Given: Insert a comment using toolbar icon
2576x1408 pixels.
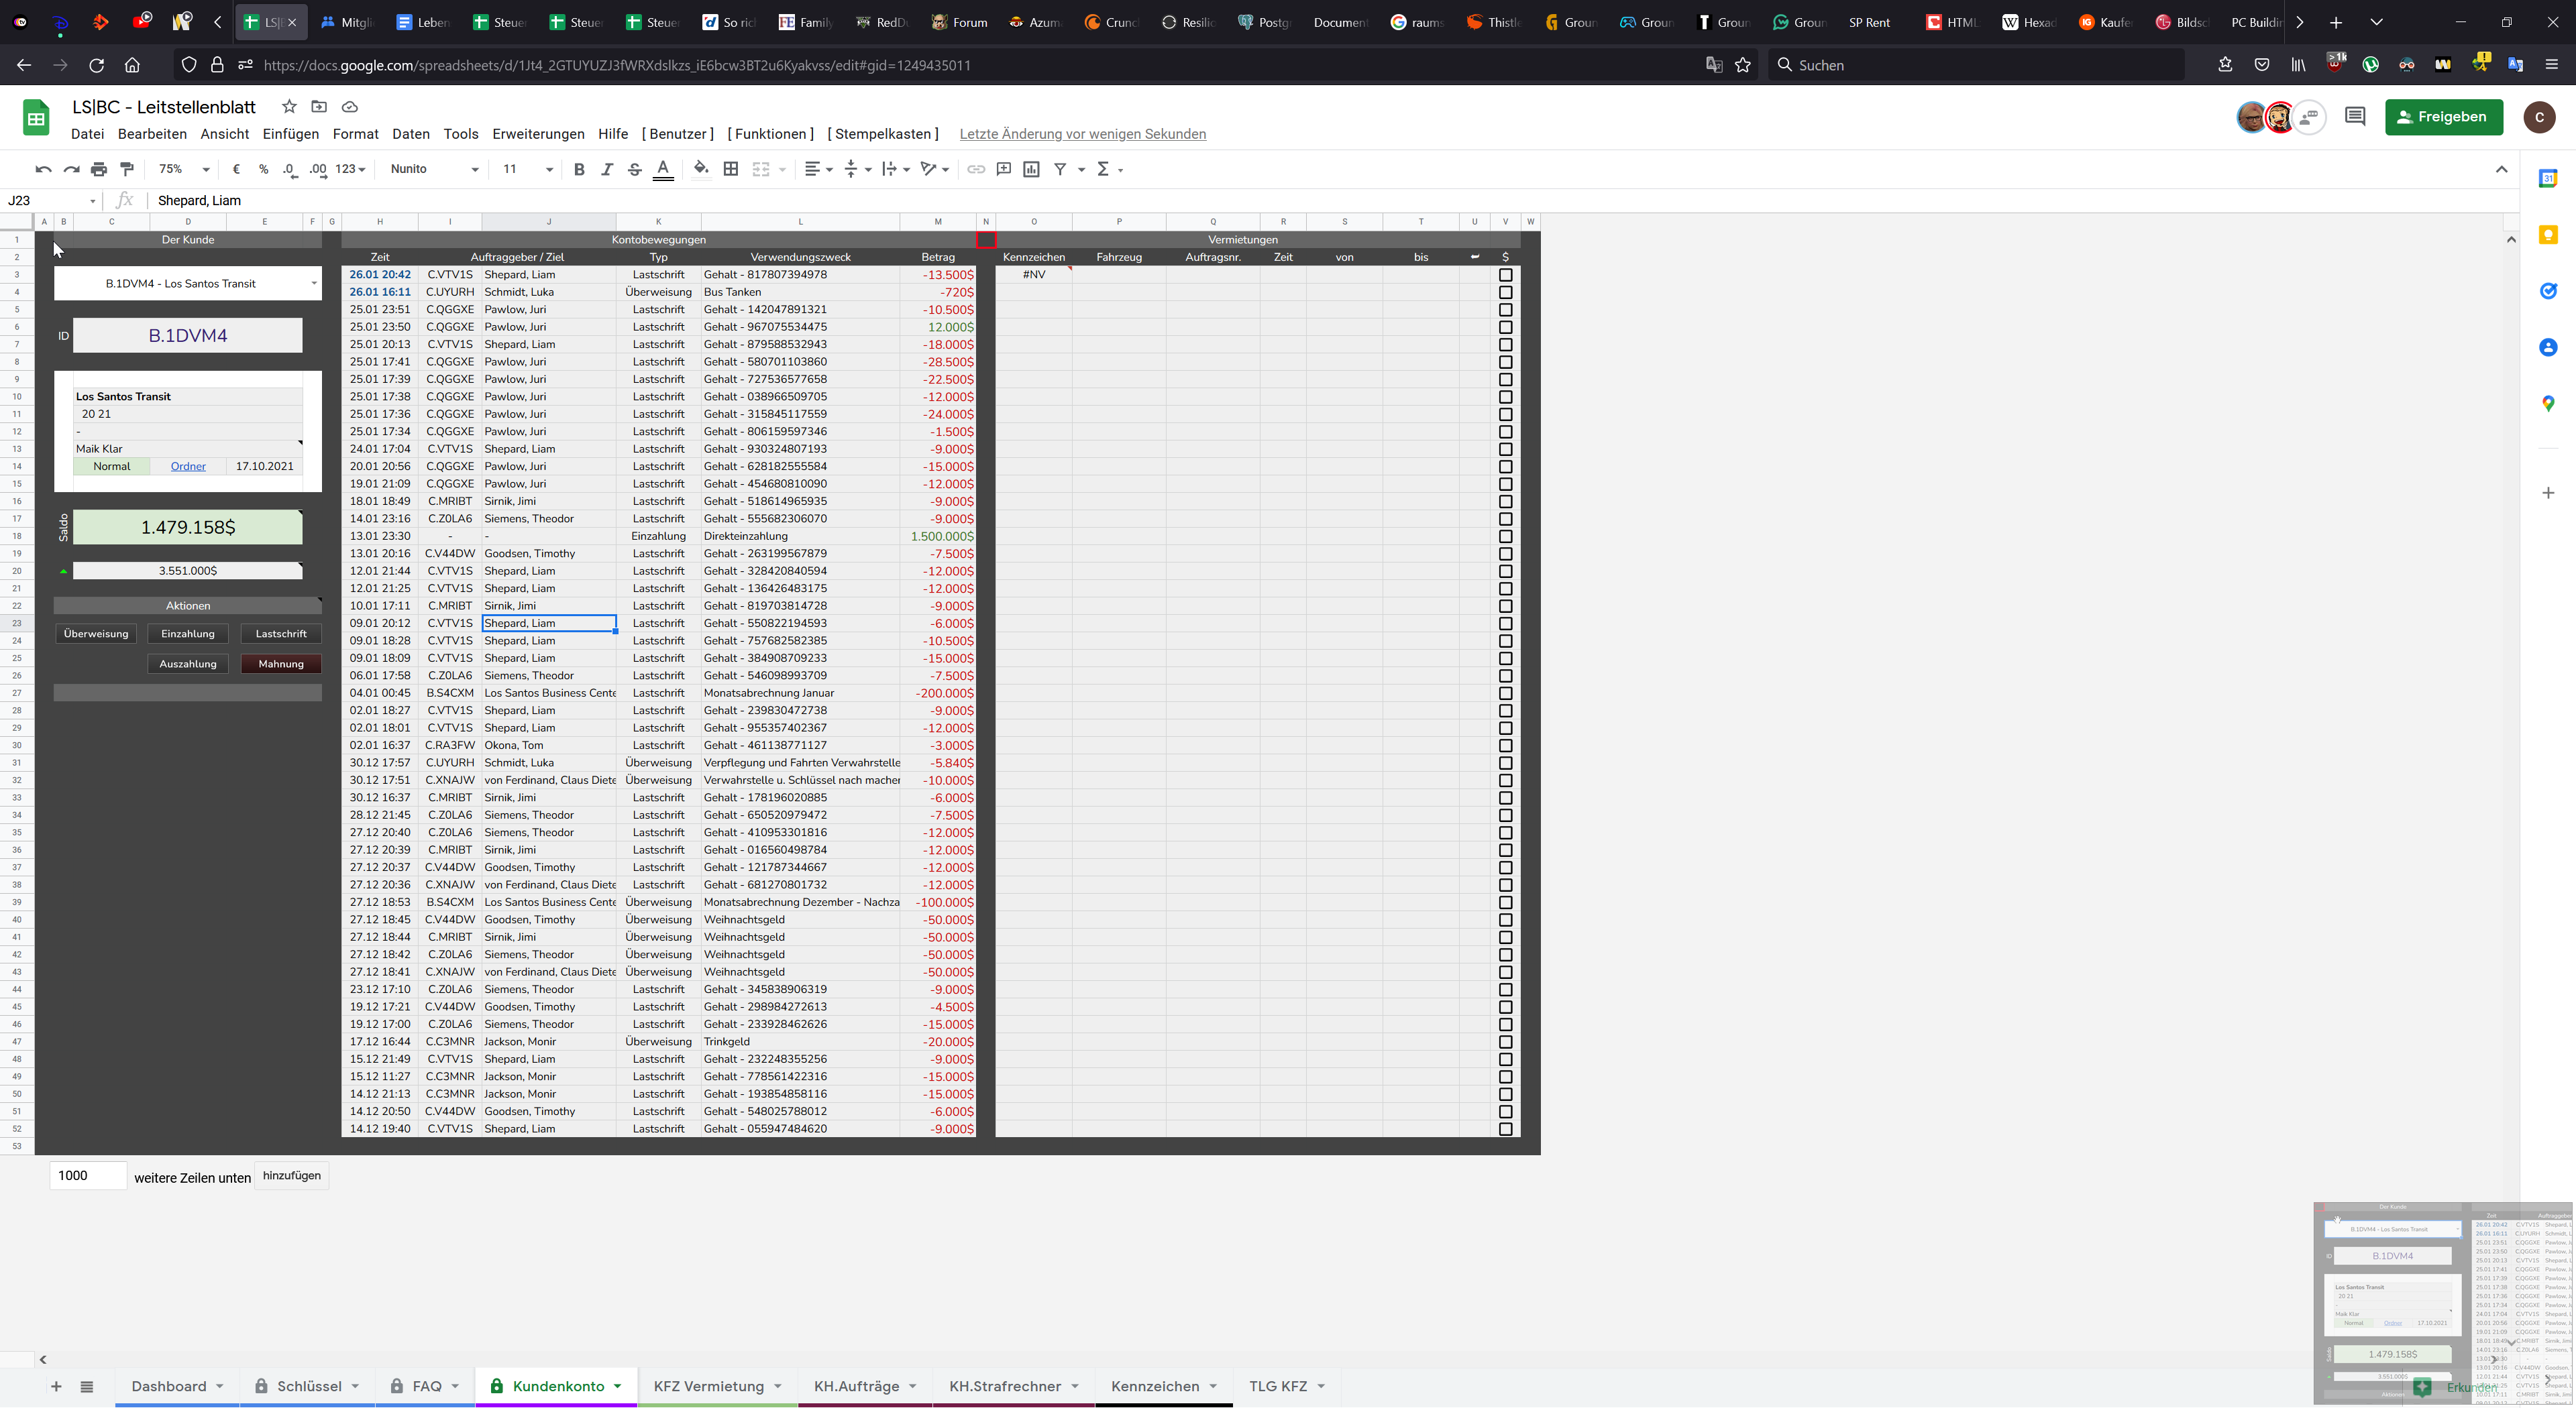Looking at the screenshot, I should pos(1004,169).
